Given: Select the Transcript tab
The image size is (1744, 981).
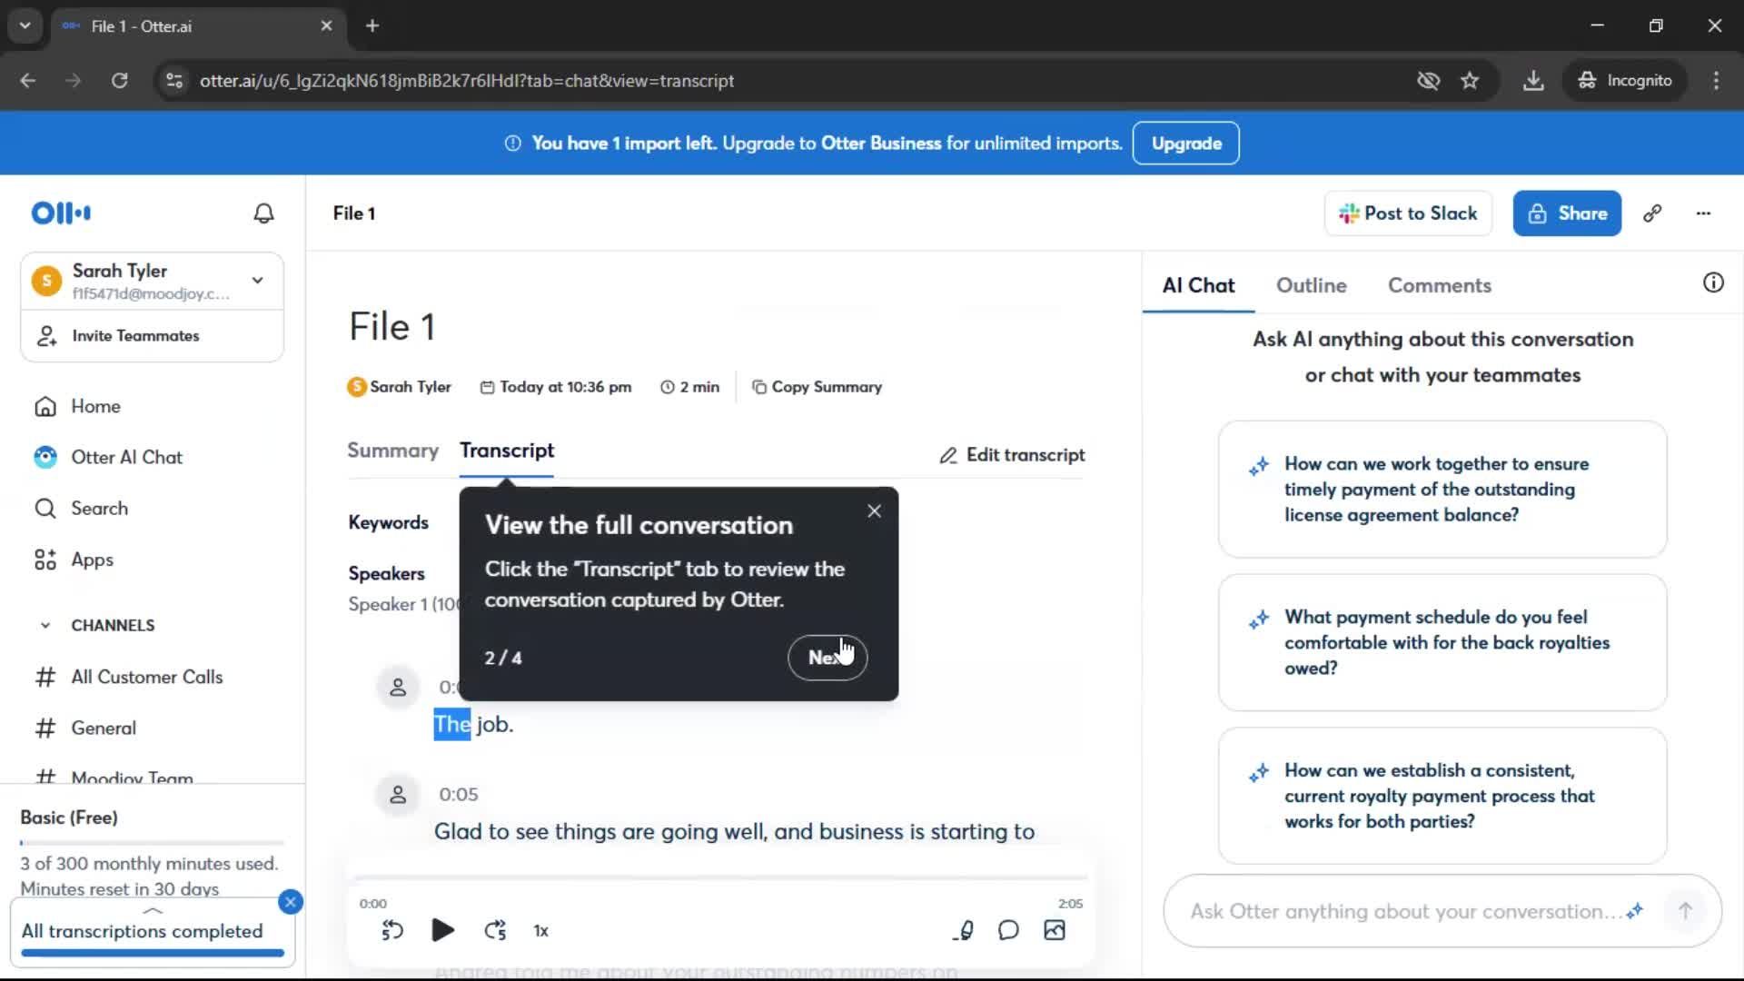Looking at the screenshot, I should point(507,451).
